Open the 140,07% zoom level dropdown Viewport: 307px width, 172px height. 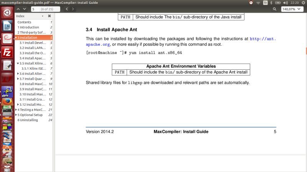click(x=291, y=9)
